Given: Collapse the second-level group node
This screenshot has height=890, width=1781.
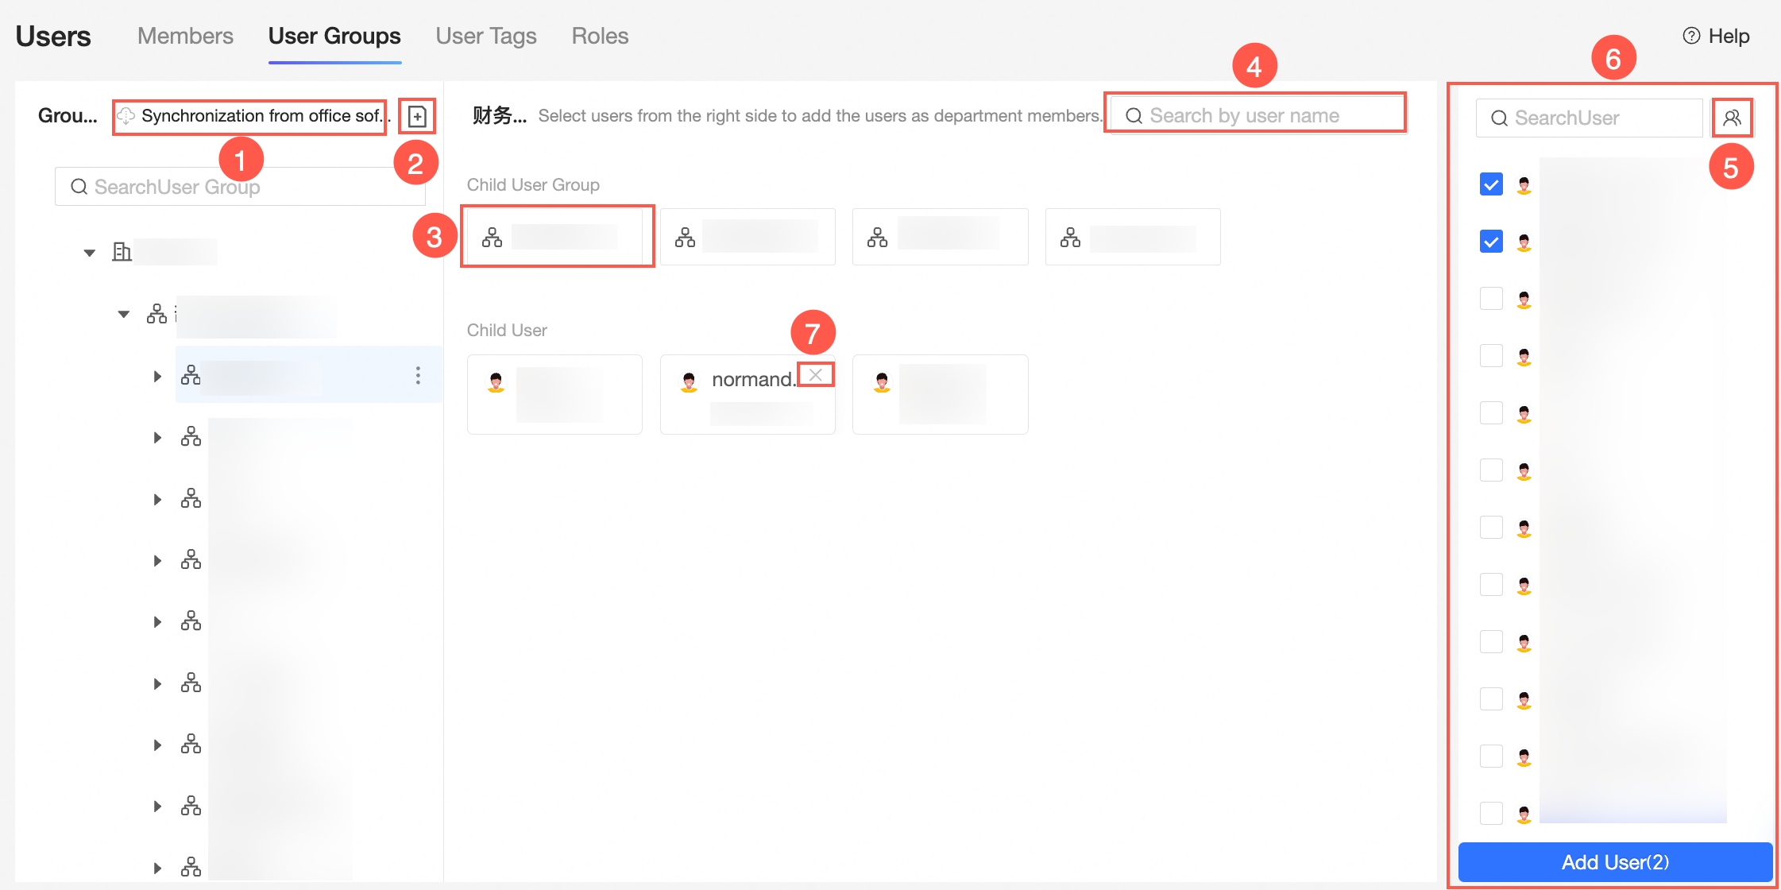Looking at the screenshot, I should click(x=124, y=314).
